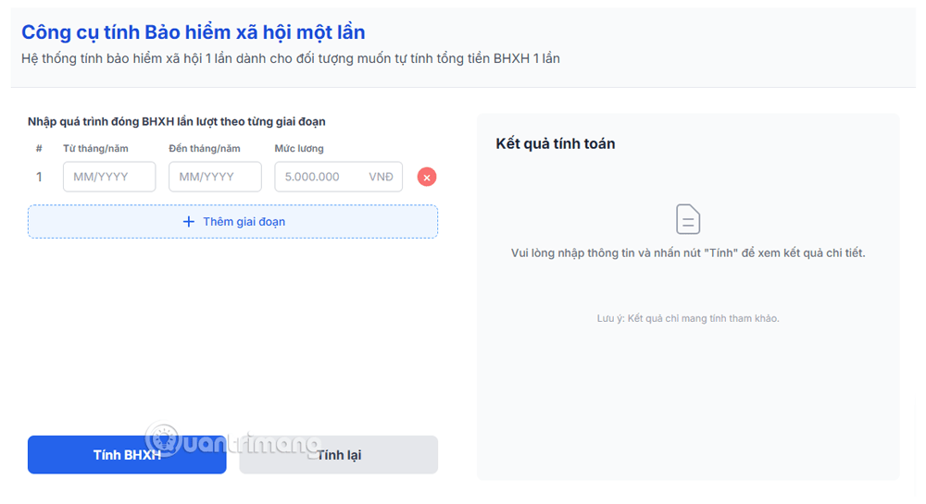Click the Vui lòng nhập thông tin message

pyautogui.click(x=688, y=252)
